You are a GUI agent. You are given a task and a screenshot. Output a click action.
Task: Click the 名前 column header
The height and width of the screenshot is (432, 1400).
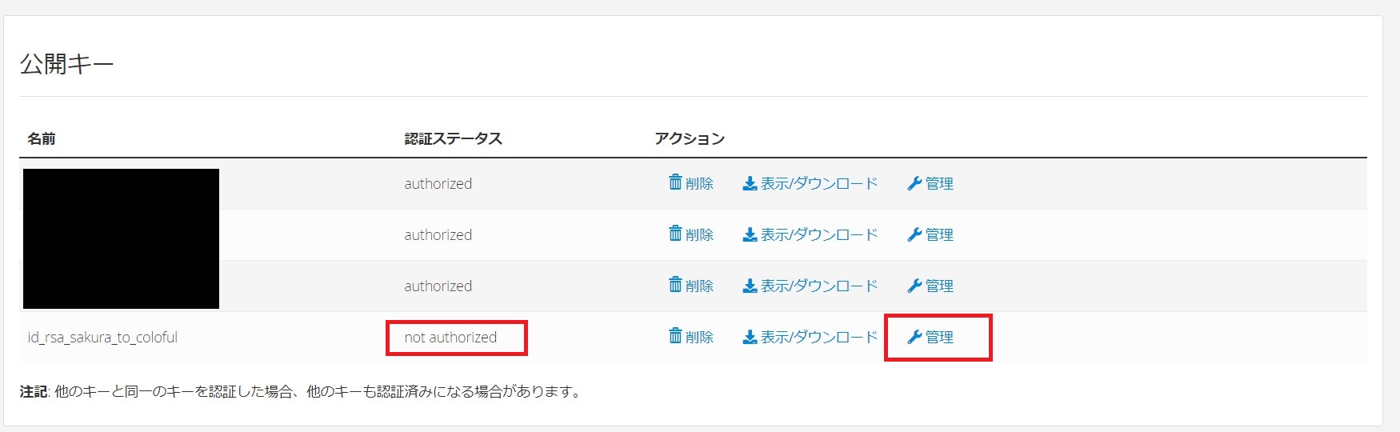42,139
